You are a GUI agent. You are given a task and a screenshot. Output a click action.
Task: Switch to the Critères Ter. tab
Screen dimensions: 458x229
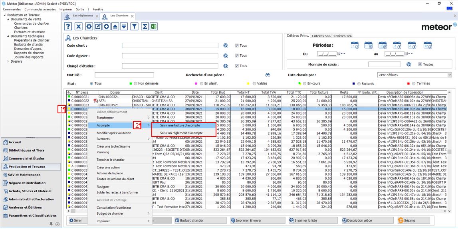coord(343,36)
